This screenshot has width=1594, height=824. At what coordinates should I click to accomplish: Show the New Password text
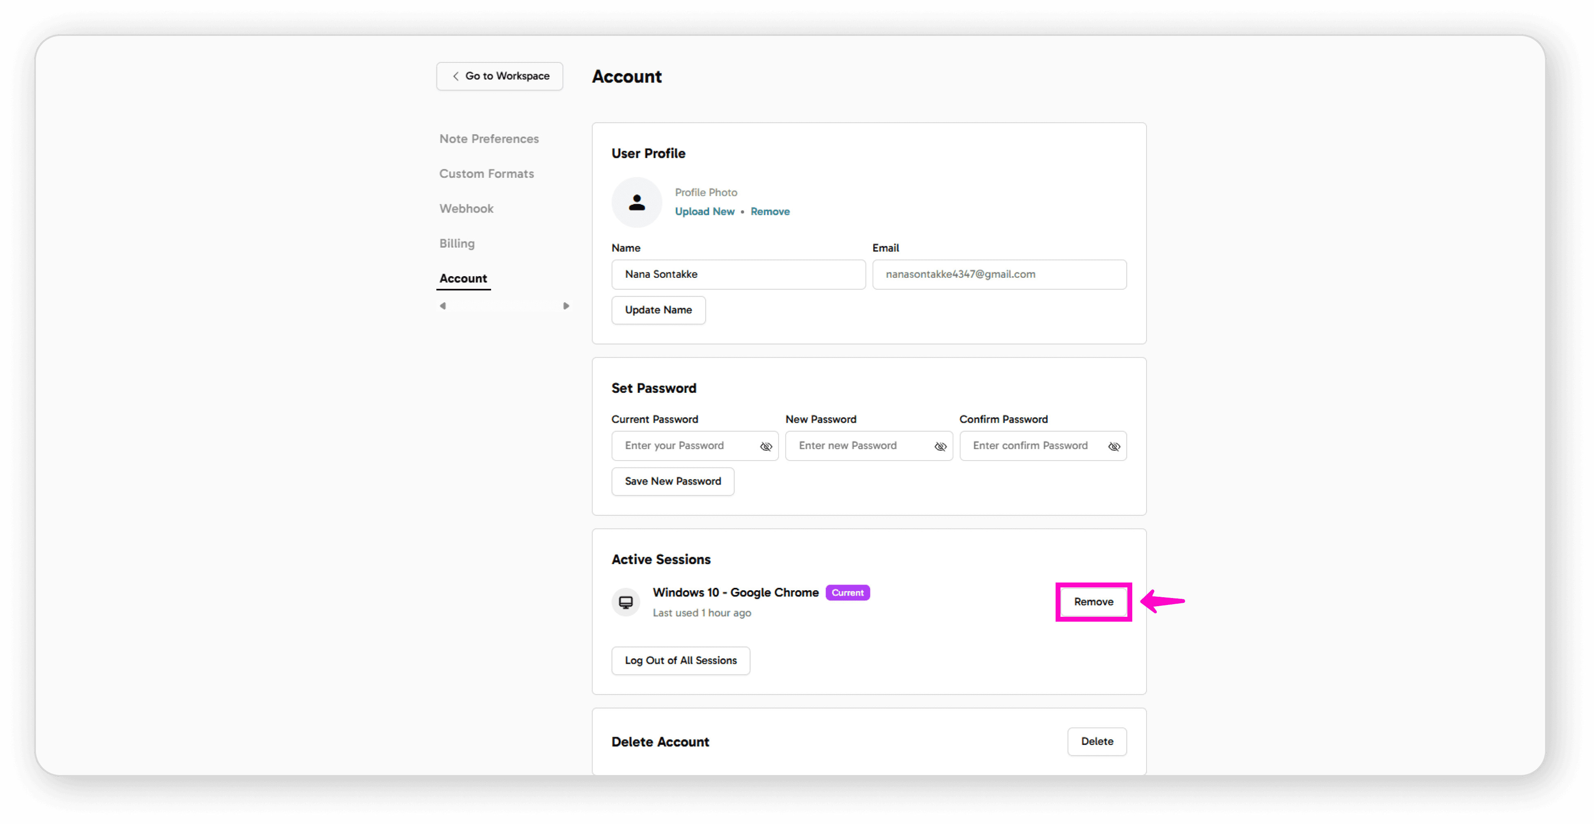(x=940, y=447)
